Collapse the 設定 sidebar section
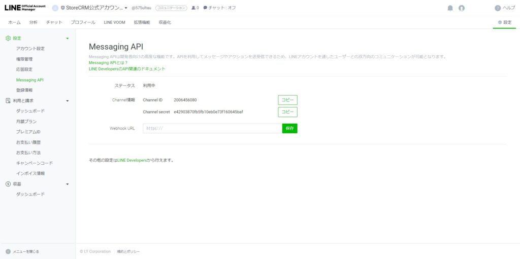This screenshot has width=520, height=259. coord(68,39)
